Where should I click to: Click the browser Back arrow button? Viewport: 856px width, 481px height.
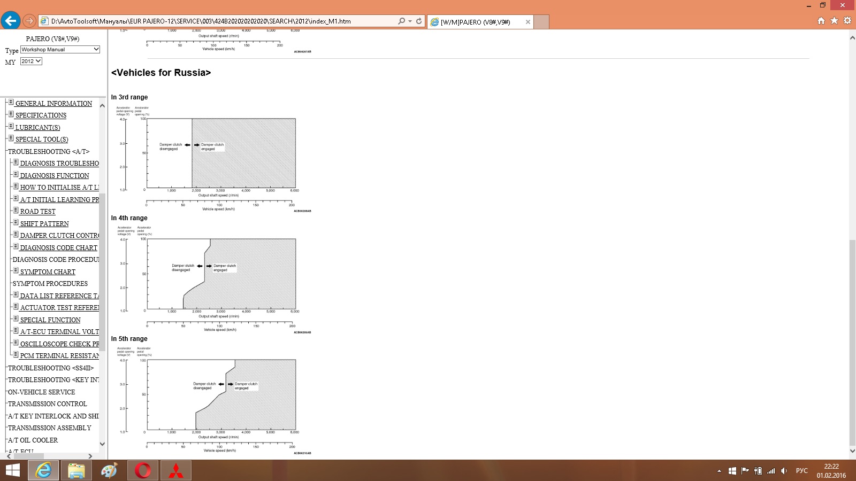11,21
